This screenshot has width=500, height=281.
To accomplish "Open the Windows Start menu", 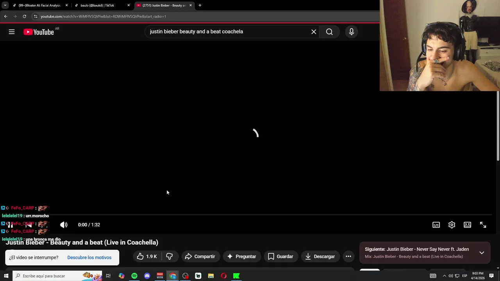I will pos(6,276).
